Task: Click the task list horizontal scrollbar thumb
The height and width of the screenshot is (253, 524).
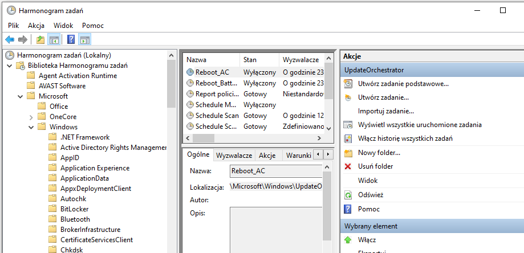Action: (204, 138)
